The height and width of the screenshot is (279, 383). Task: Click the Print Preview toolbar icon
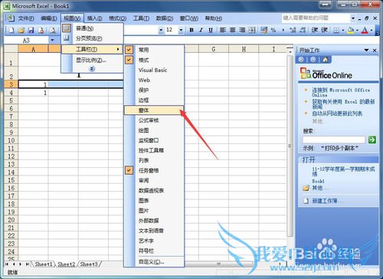click(x=53, y=30)
